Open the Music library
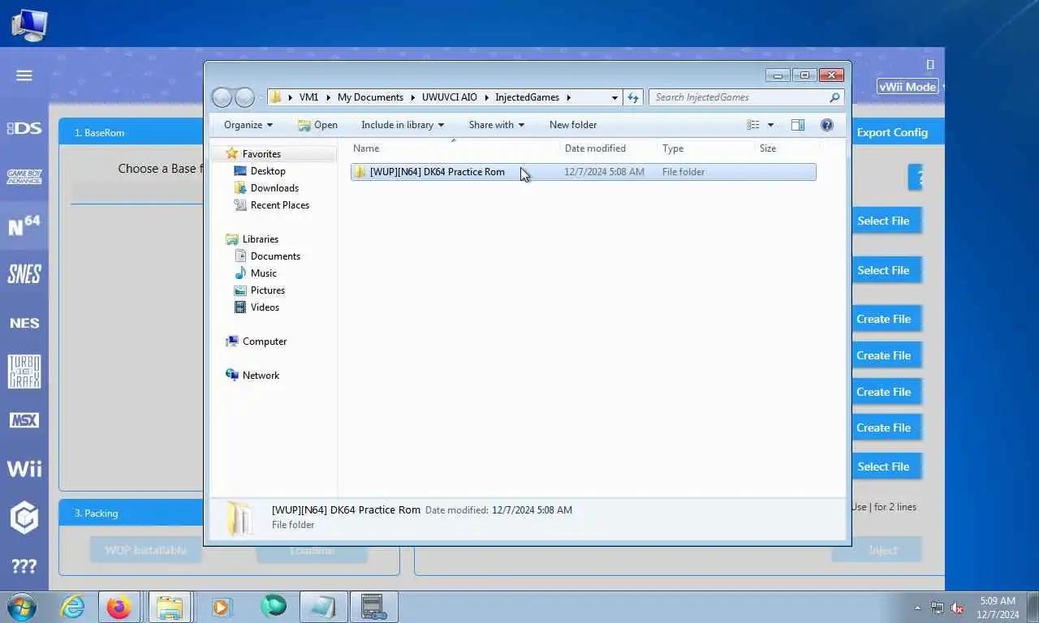1039x623 pixels. (x=263, y=273)
